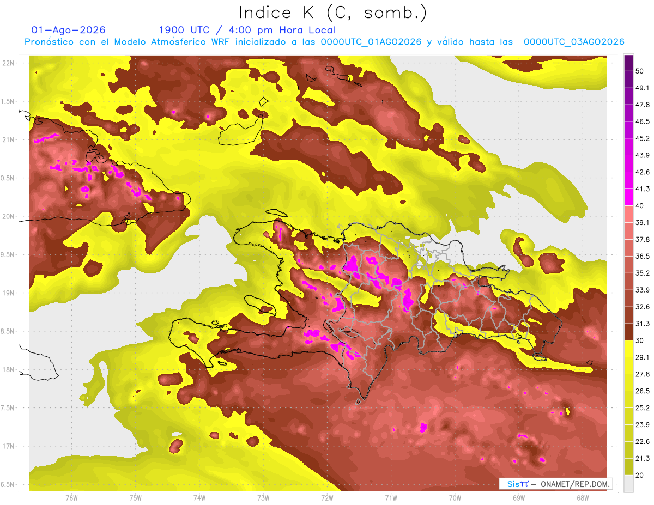This screenshot has height=505, width=654.
Task: Click the colorbar value '21.3'
Action: pos(642,459)
